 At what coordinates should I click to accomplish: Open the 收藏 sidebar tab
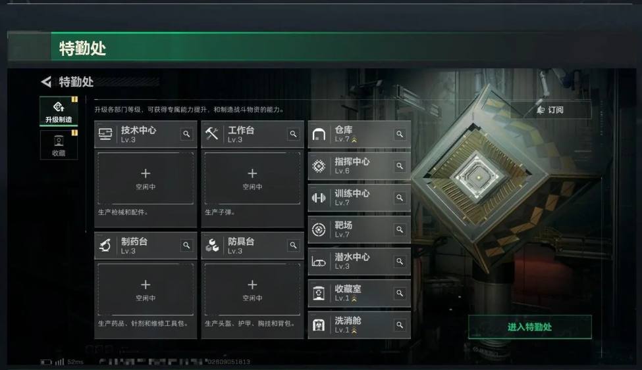click(x=59, y=145)
